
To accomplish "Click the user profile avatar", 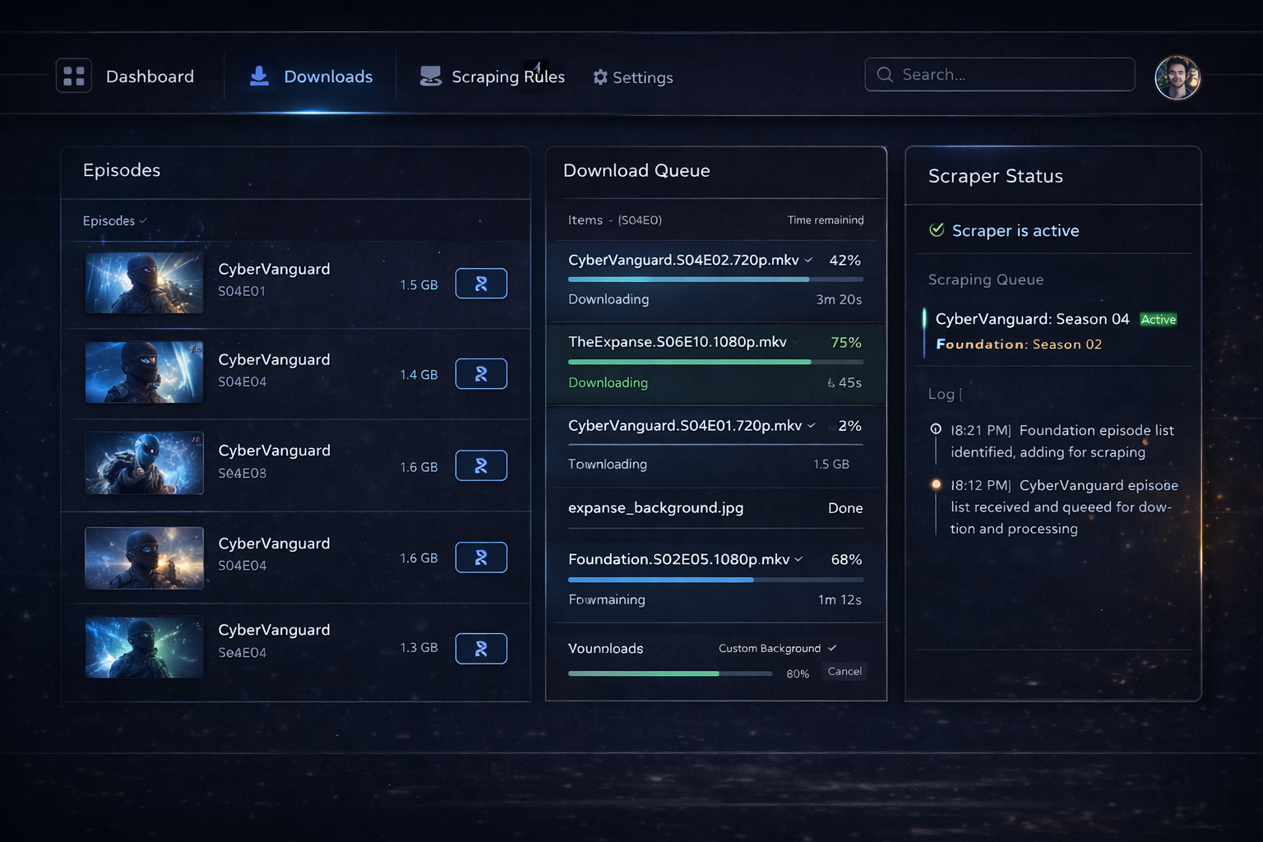I will [1177, 78].
